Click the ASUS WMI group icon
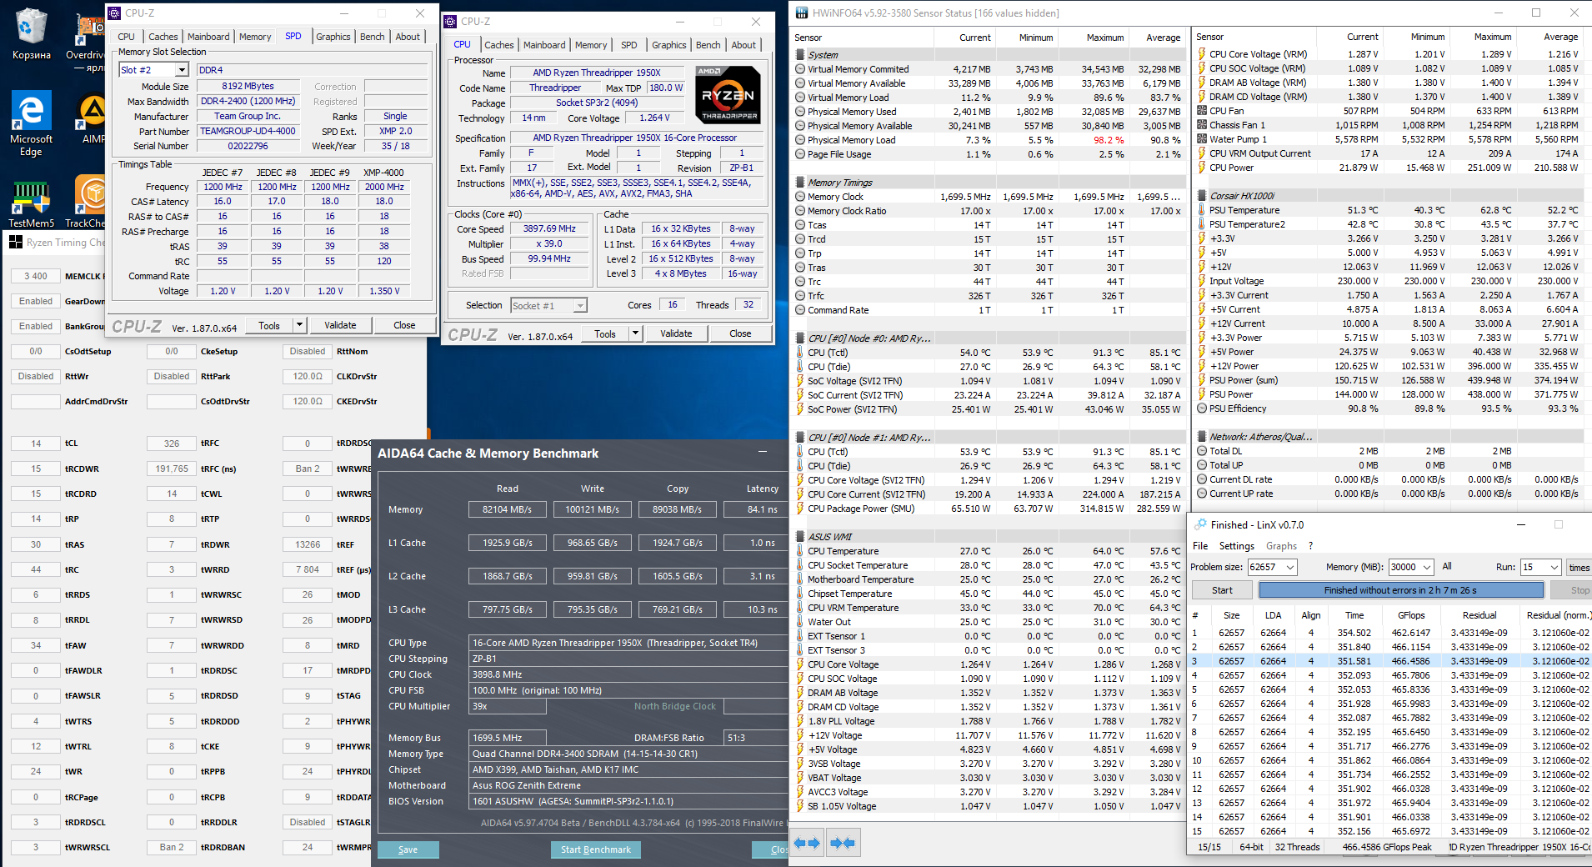1592x867 pixels. pos(800,536)
